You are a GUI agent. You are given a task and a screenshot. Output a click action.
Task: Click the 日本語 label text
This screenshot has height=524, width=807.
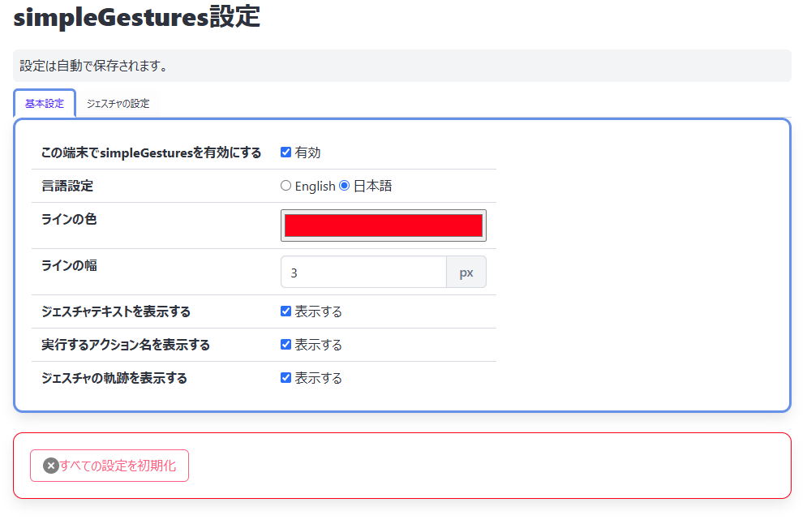pos(373,186)
